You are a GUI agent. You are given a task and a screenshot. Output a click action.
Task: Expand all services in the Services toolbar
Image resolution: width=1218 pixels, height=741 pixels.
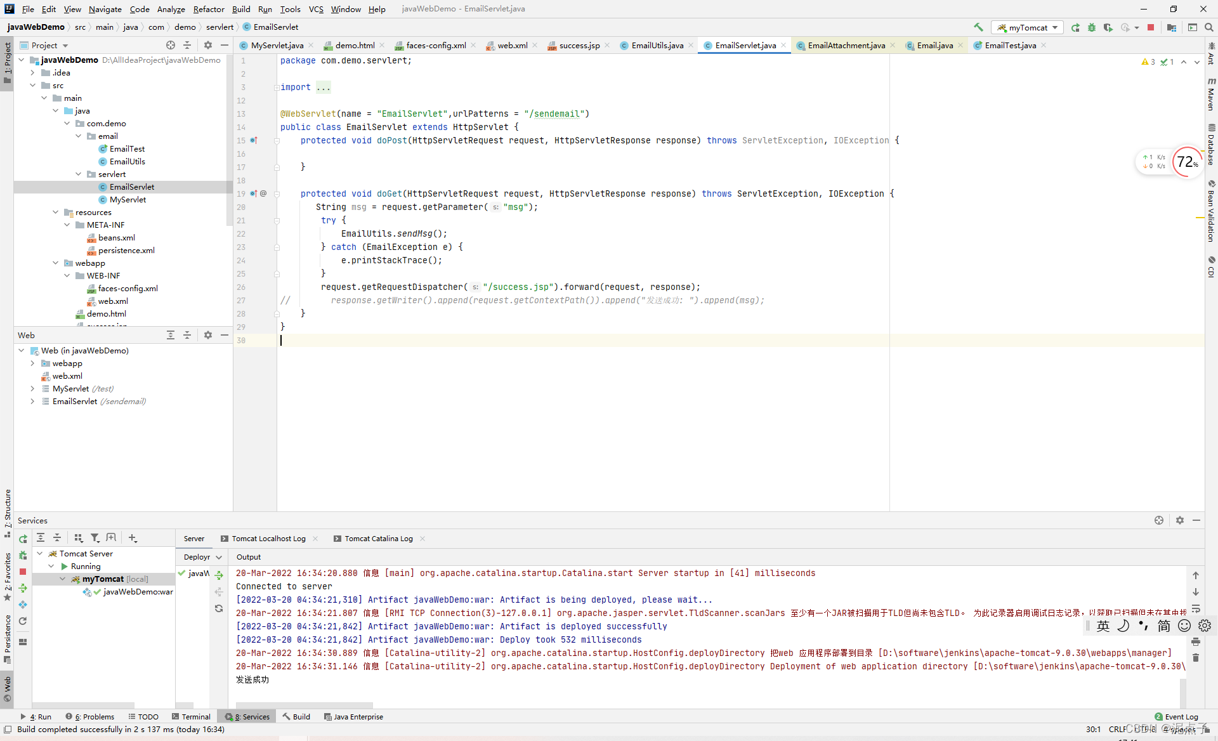41,537
